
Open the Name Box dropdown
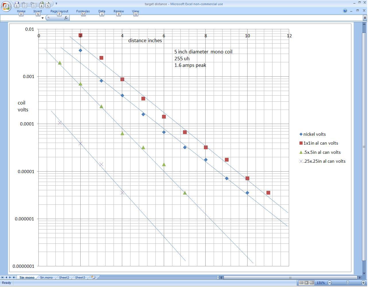tap(42, 18)
